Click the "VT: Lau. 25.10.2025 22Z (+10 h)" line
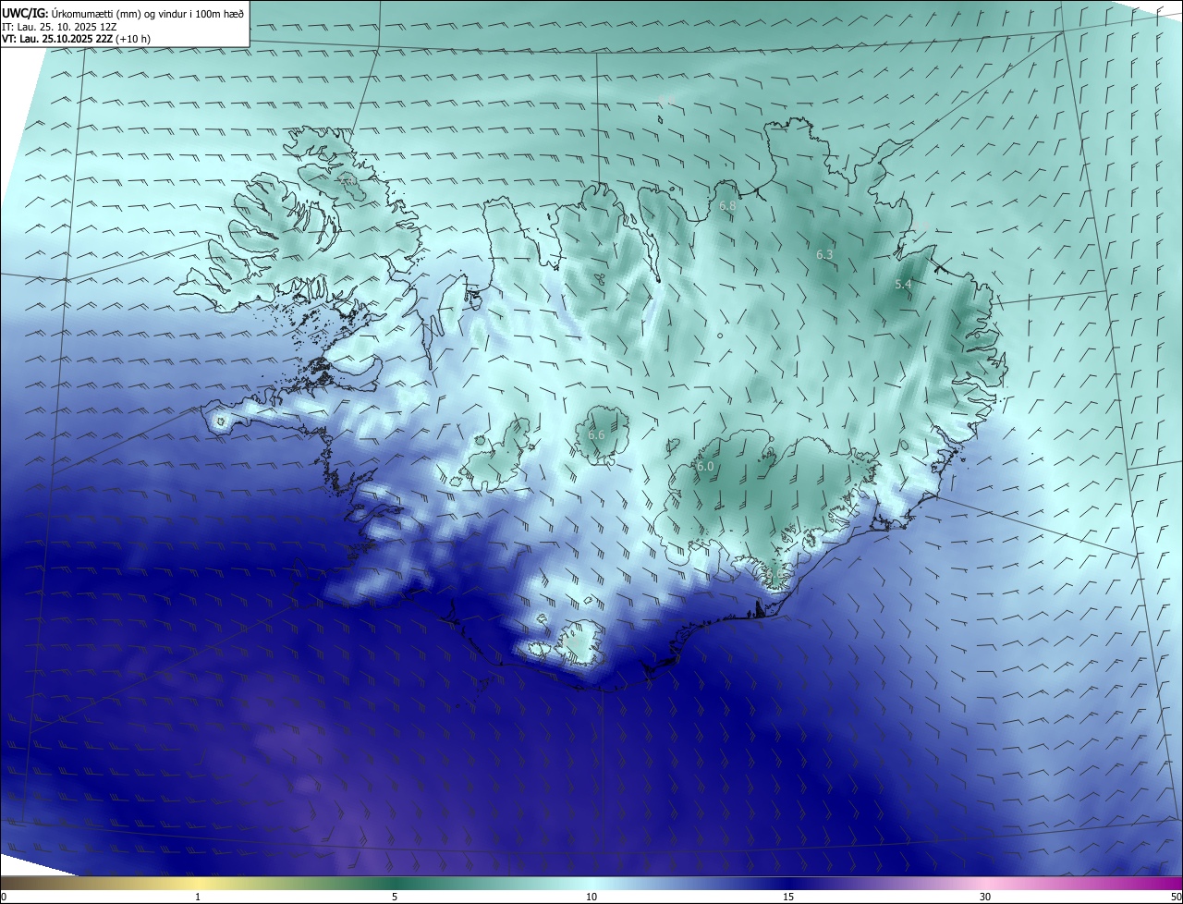Viewport: 1183px width, 904px height. pyautogui.click(x=77, y=39)
